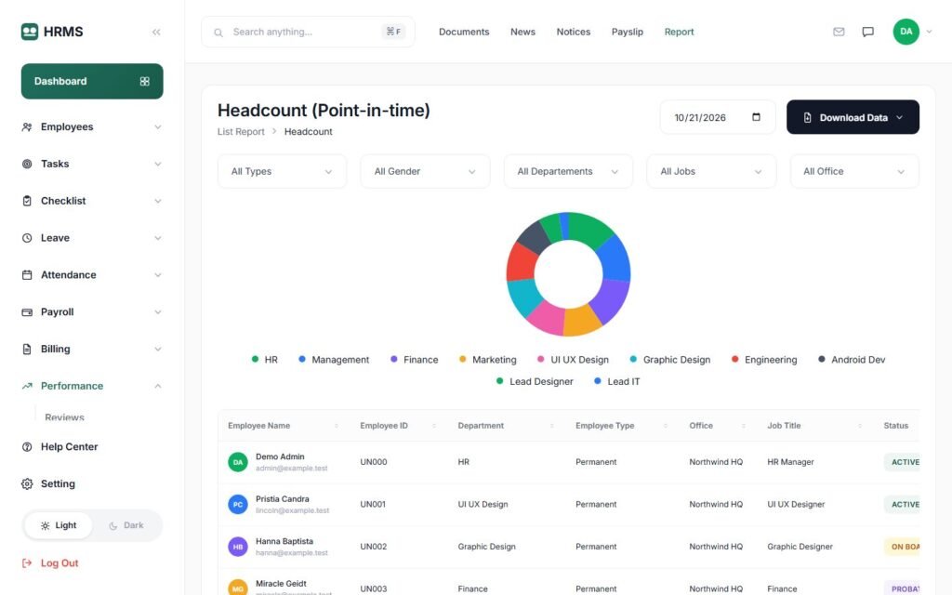Click the Dashboard button
Screen dimensions: 952x595
click(x=92, y=82)
